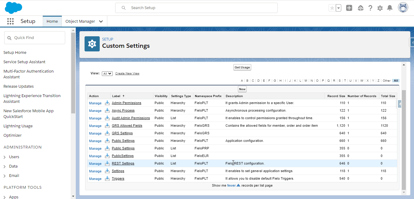Click download icon for Triggers row
Image resolution: width=414 pixels, height=199 pixels.
(x=107, y=178)
